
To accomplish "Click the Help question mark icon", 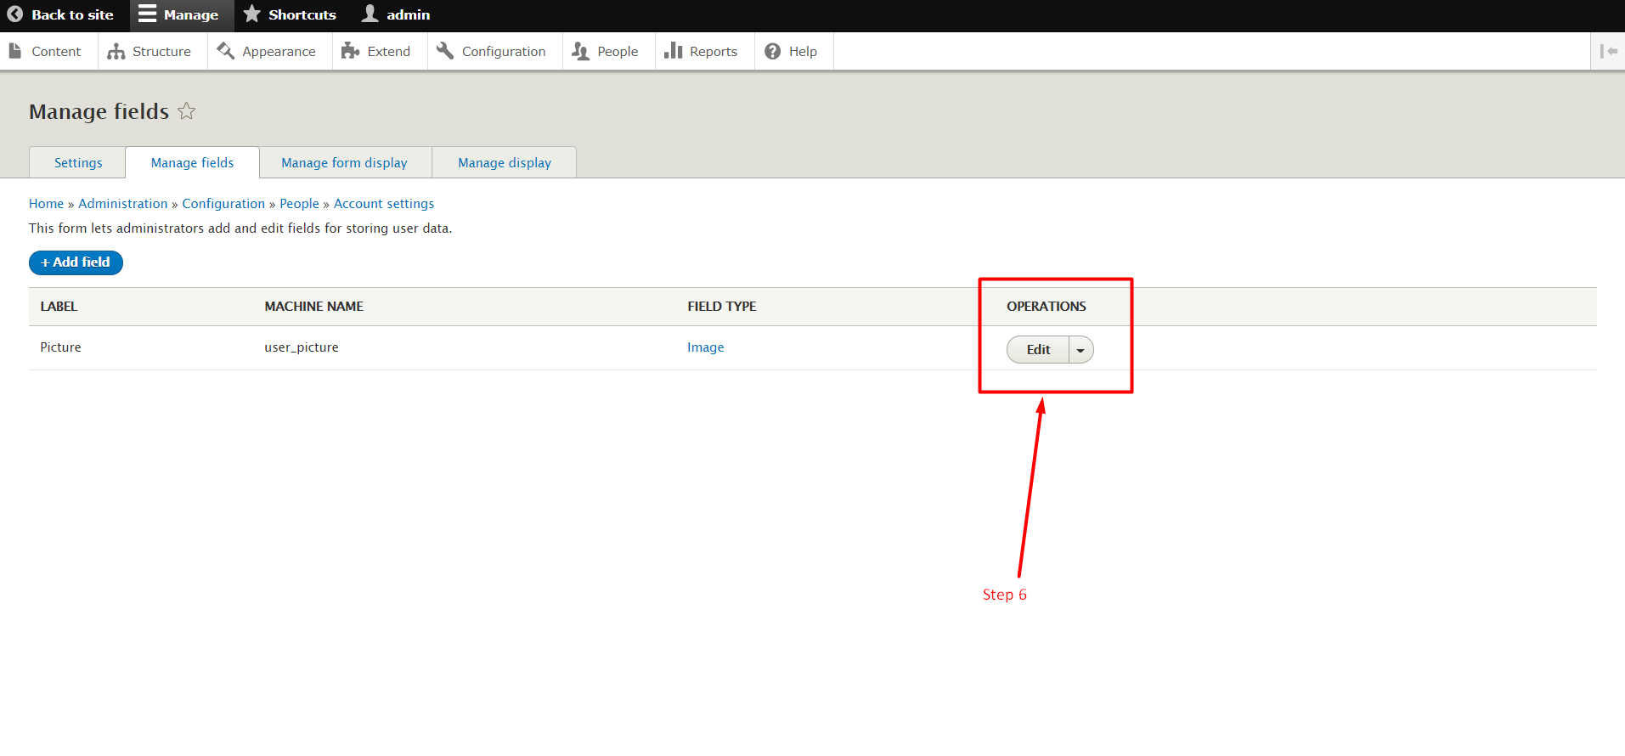I will pos(773,52).
